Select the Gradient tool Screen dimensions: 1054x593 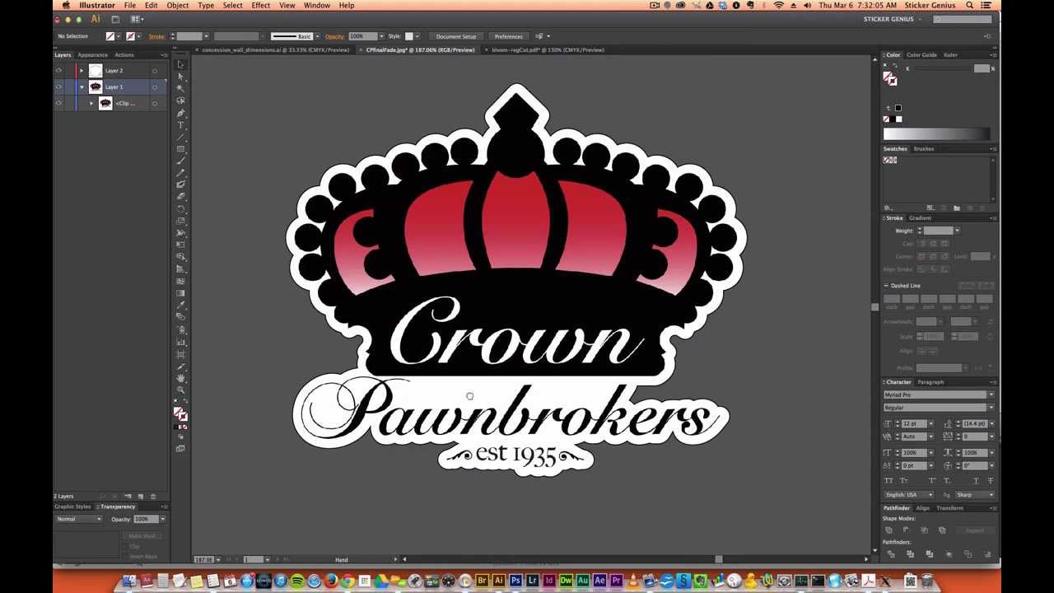[180, 293]
